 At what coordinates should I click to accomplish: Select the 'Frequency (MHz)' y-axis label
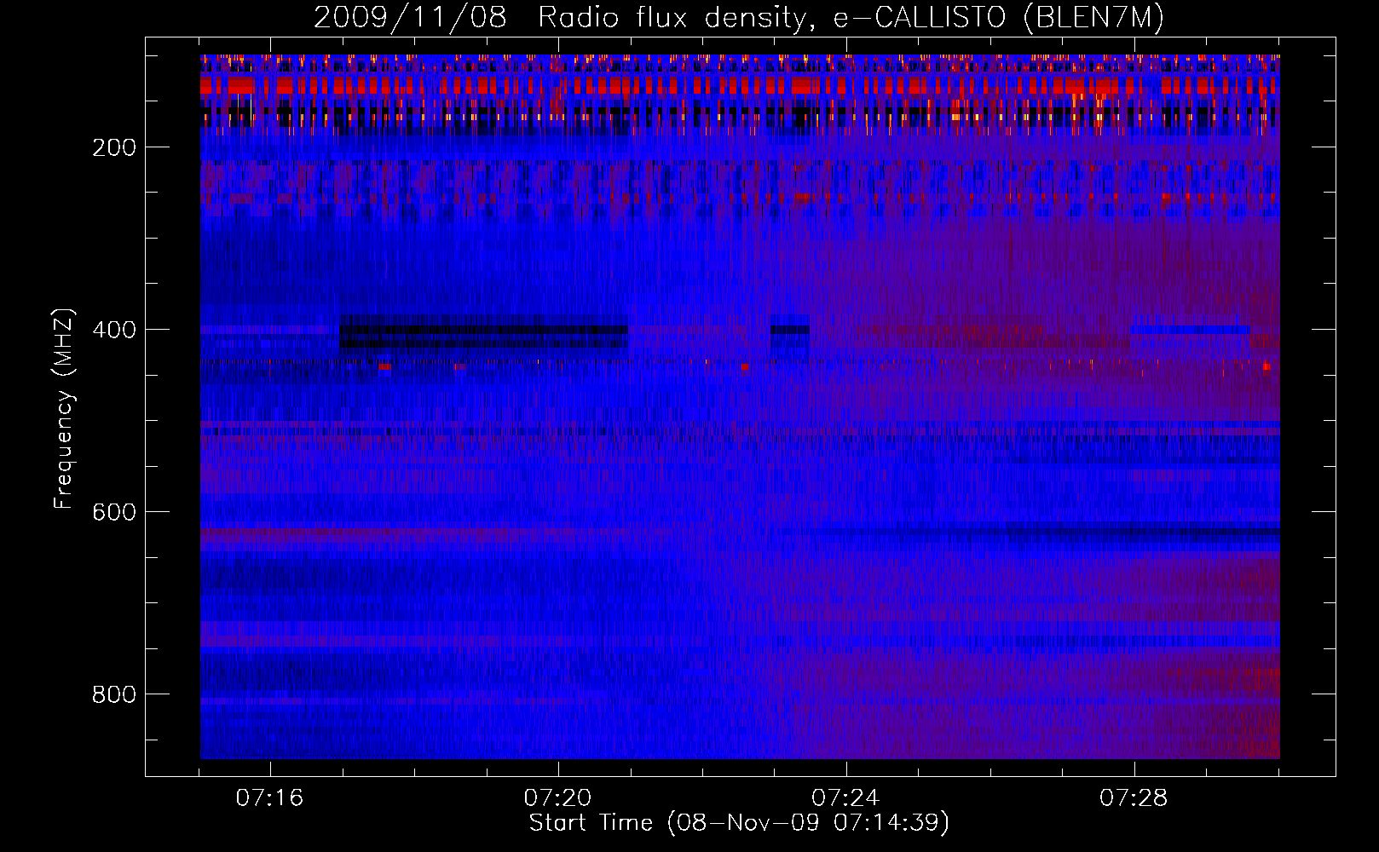[x=64, y=409]
